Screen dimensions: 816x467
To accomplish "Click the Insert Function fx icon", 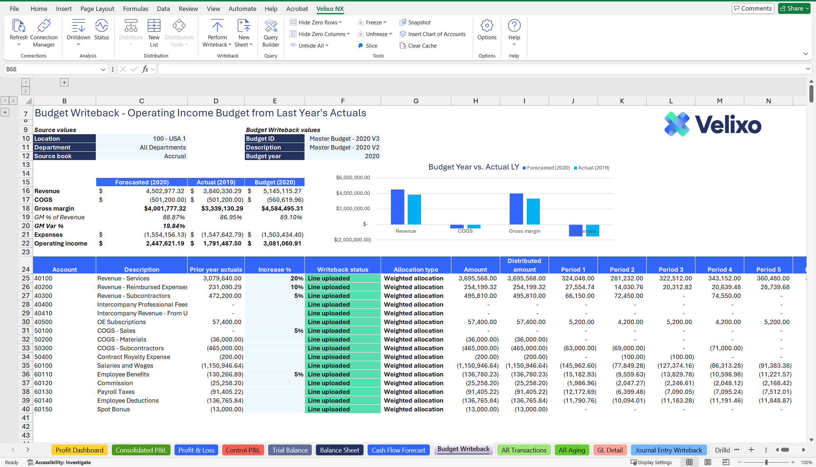I will [x=145, y=69].
